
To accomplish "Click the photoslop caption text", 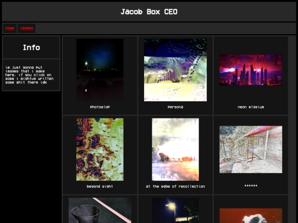I will tap(100, 107).
